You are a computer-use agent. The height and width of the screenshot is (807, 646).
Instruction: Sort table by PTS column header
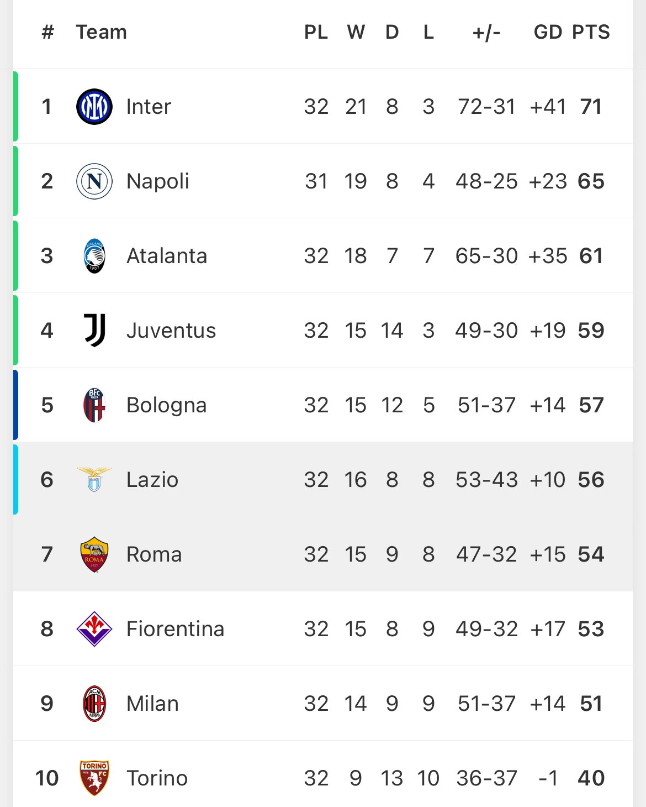591,32
